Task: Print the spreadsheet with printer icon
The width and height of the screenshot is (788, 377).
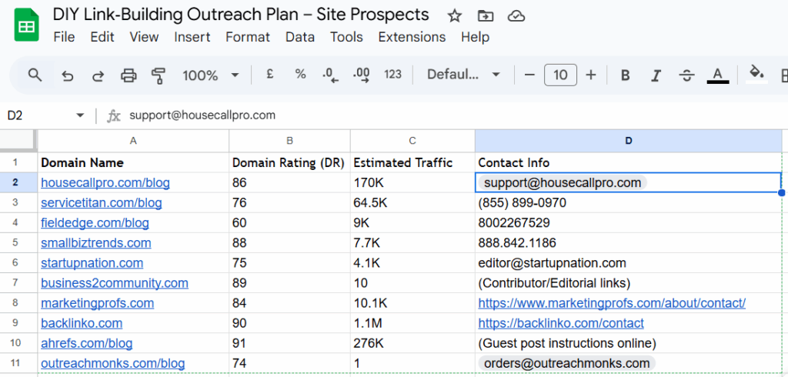Action: coord(129,75)
